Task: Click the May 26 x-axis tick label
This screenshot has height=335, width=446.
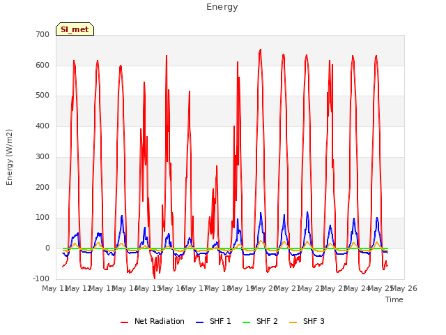Action: [x=404, y=288]
